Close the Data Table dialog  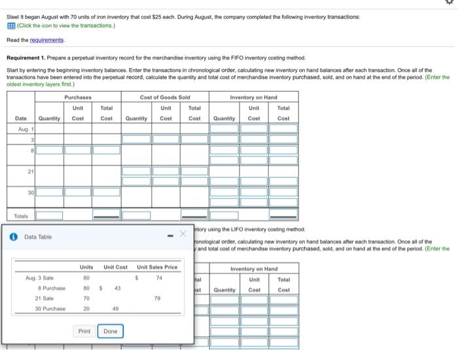(183, 234)
